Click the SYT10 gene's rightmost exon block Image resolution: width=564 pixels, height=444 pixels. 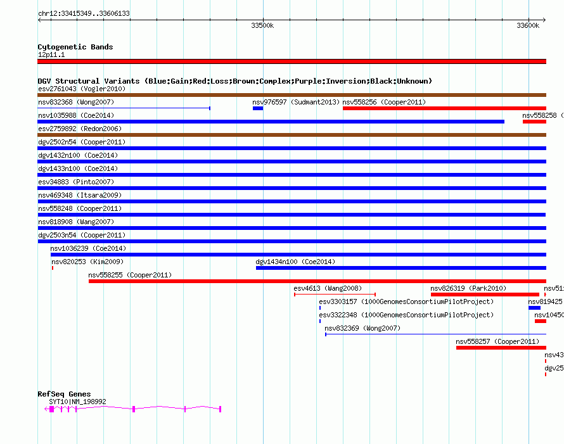click(220, 409)
